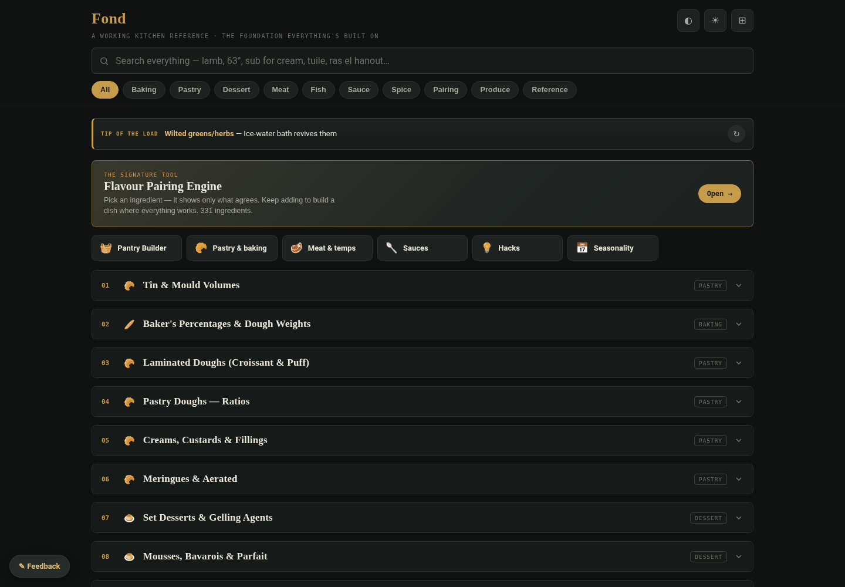Click the Fond logo title

109,18
